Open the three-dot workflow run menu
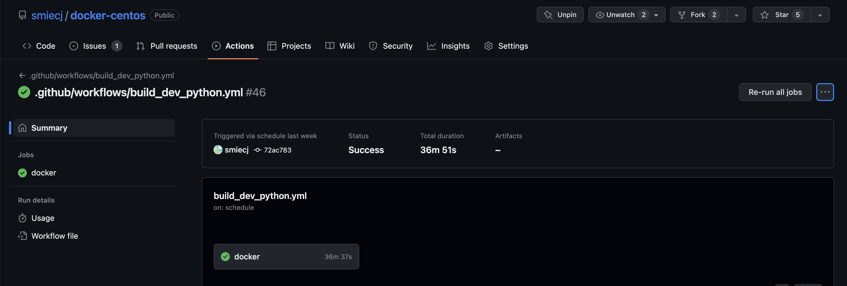The image size is (847, 286). (825, 92)
